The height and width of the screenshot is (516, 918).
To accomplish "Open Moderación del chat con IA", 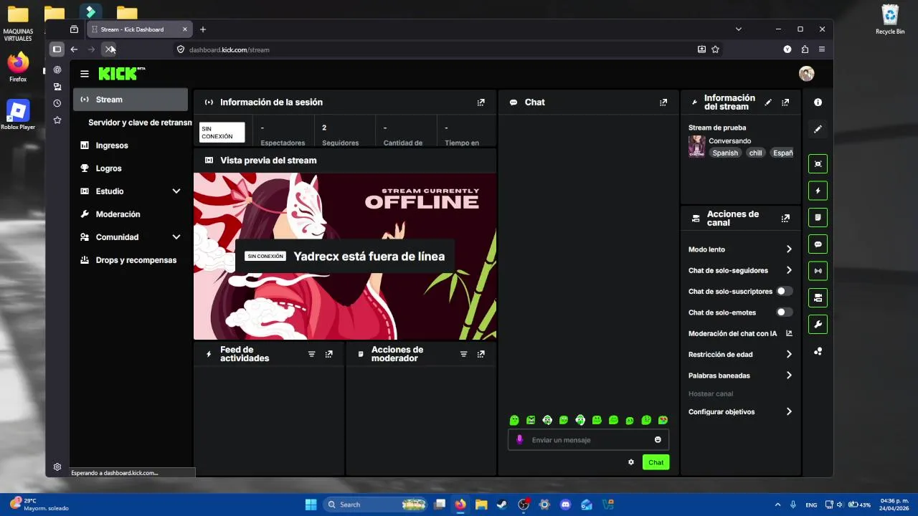I will [740, 333].
